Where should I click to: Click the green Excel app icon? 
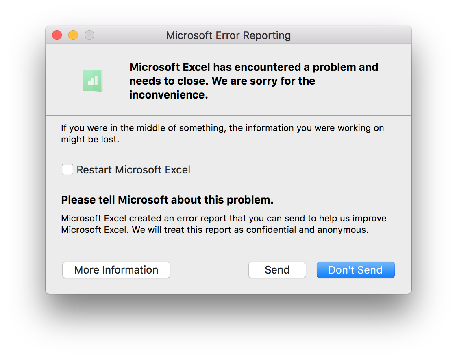[92, 81]
